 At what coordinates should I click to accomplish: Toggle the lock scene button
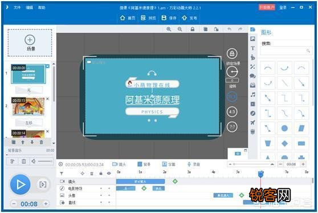tap(232, 54)
